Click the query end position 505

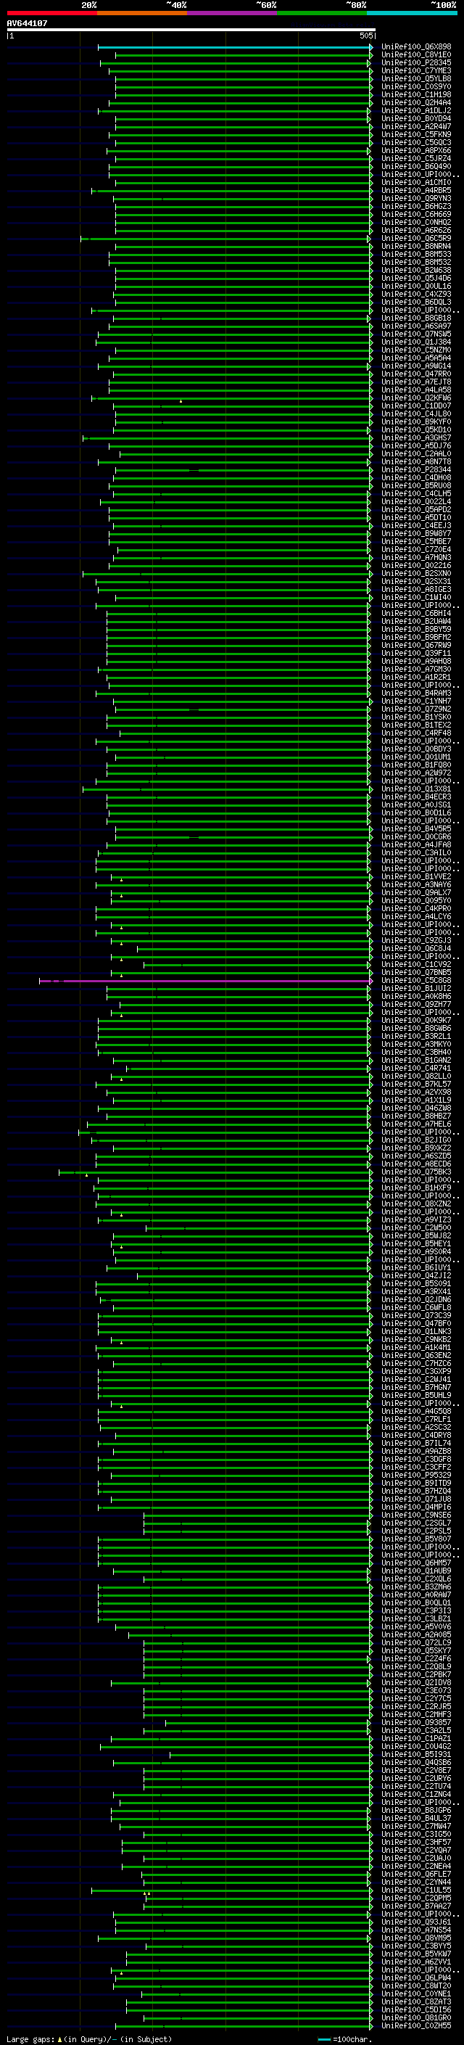(365, 36)
